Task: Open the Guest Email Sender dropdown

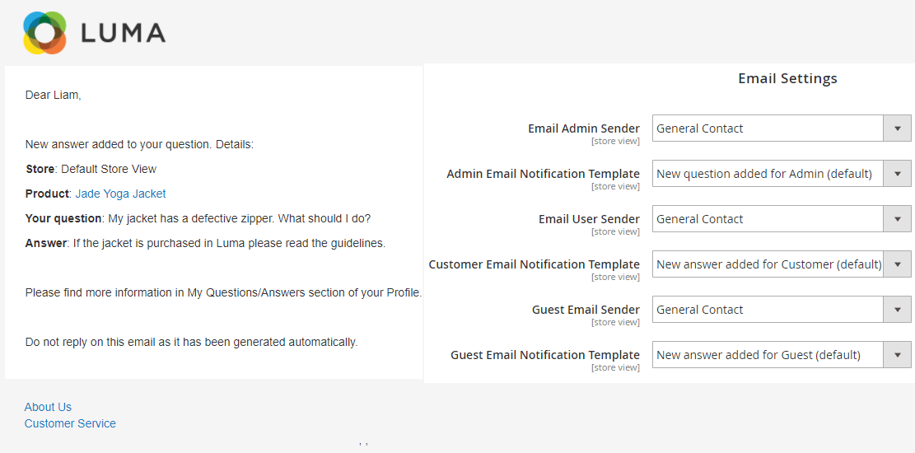Action: pos(782,310)
